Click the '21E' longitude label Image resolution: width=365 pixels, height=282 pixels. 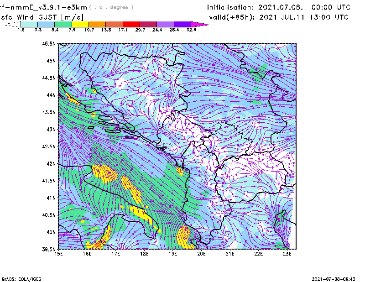click(230, 254)
